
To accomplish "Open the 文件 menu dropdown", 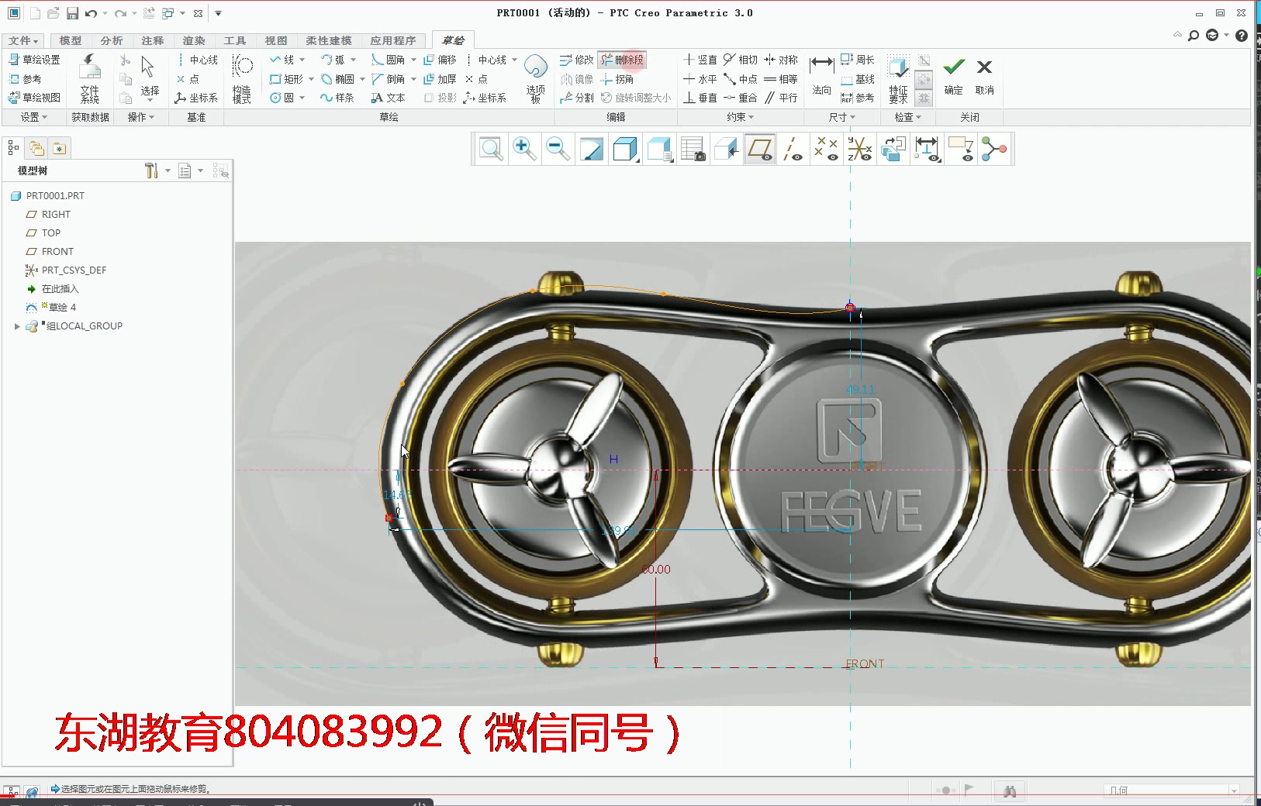I will pos(23,40).
